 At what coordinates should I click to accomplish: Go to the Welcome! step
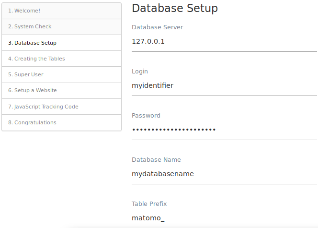61,11
